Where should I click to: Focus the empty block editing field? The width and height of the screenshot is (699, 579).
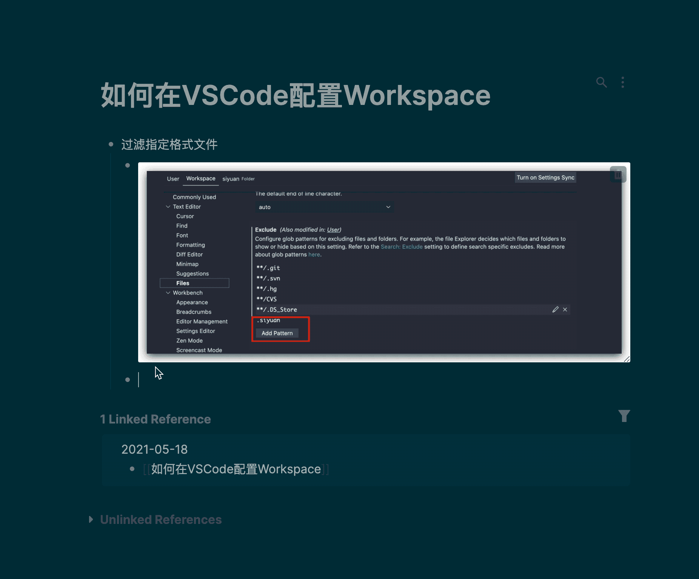(x=383, y=380)
